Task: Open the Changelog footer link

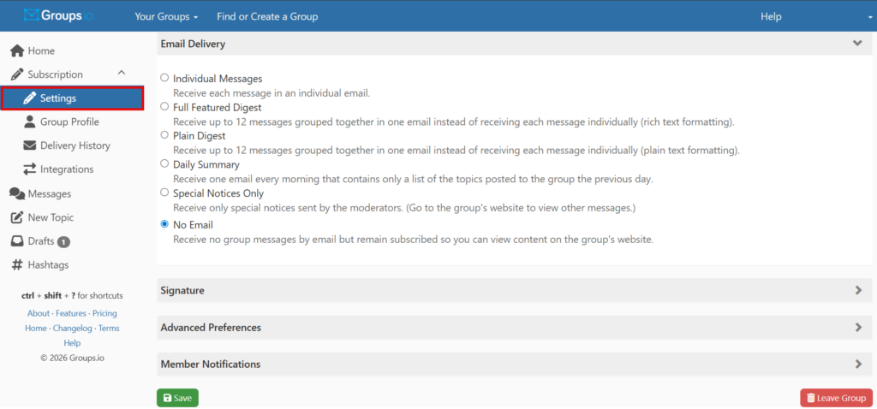Action: pyautogui.click(x=73, y=328)
